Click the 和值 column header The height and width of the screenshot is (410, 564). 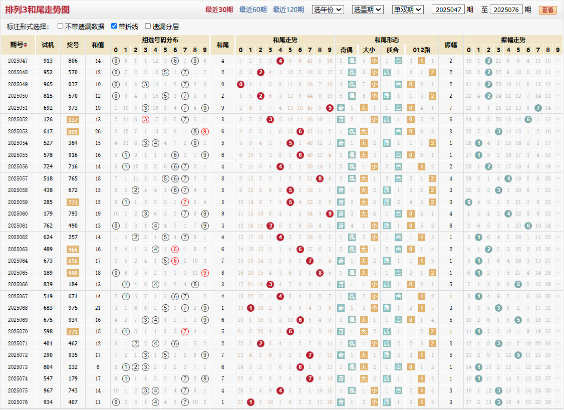(x=98, y=45)
